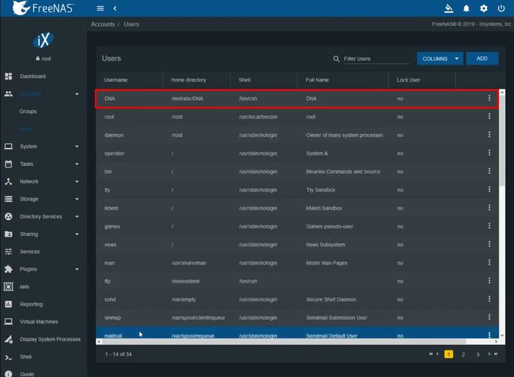Open the row options menu for user DNA
Viewport: 514px width, 377px height.
pos(489,98)
